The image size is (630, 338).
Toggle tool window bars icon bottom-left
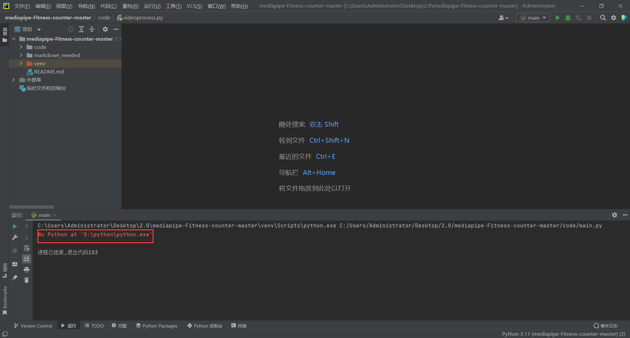5,334
